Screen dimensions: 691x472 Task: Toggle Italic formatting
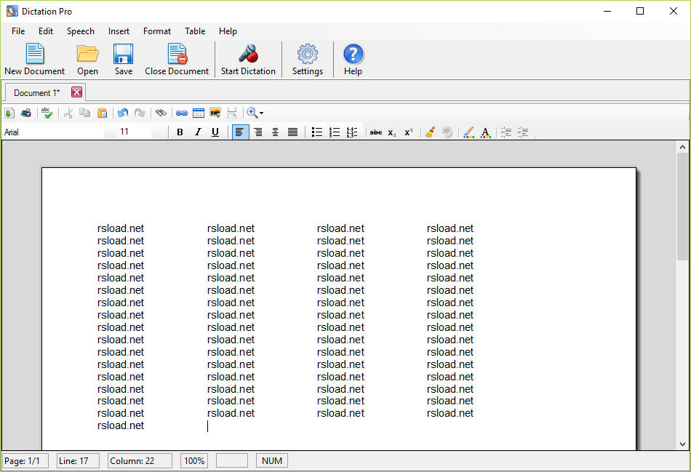(197, 132)
